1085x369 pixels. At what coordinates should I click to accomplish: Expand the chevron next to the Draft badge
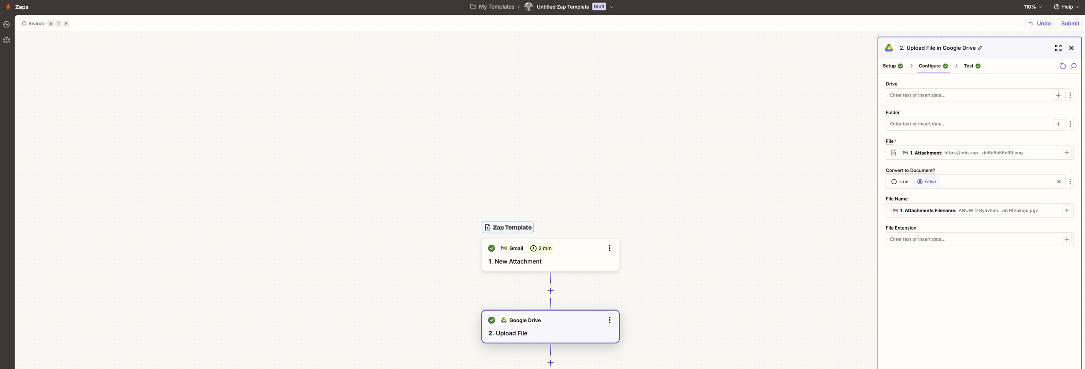612,7
